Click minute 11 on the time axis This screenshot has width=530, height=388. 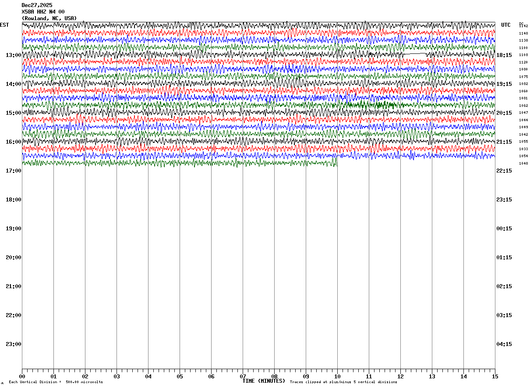pos(369,377)
